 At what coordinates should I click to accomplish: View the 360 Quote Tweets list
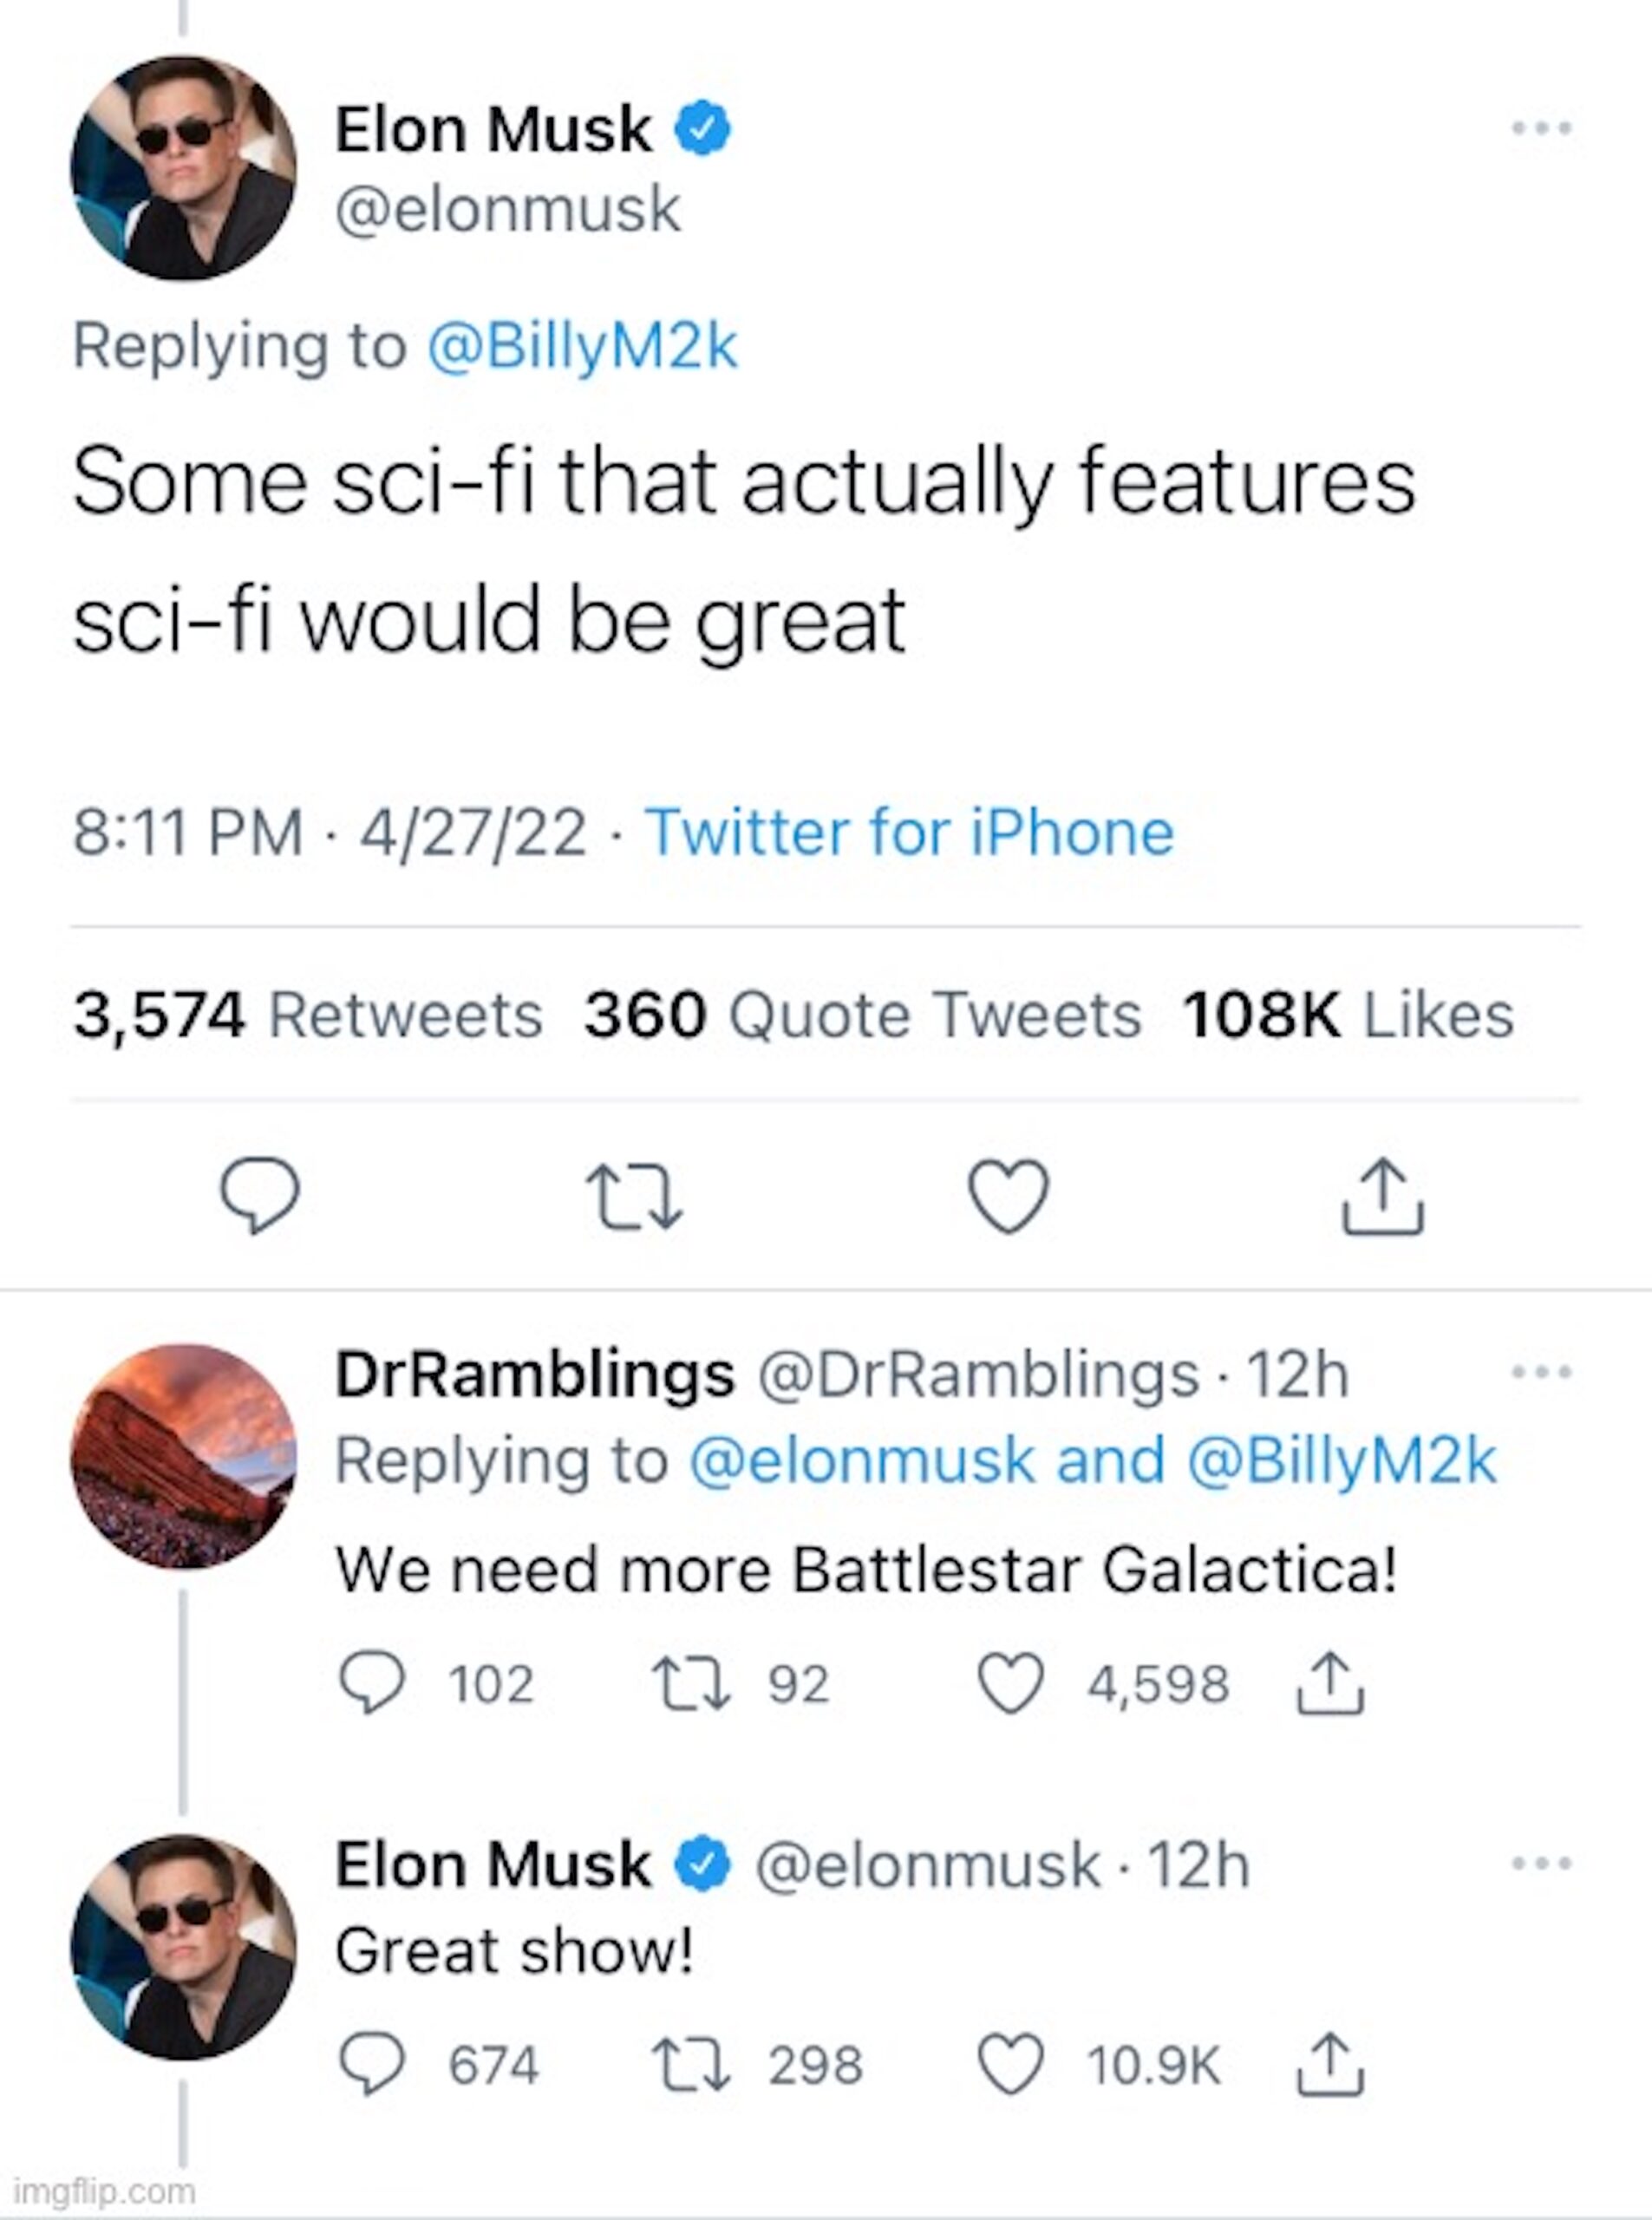point(862,1015)
